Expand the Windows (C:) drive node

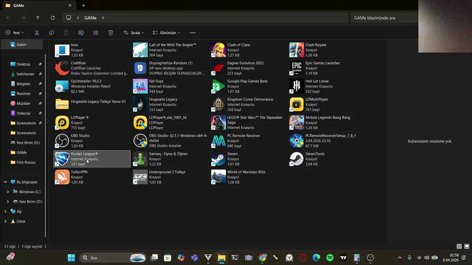[8, 192]
